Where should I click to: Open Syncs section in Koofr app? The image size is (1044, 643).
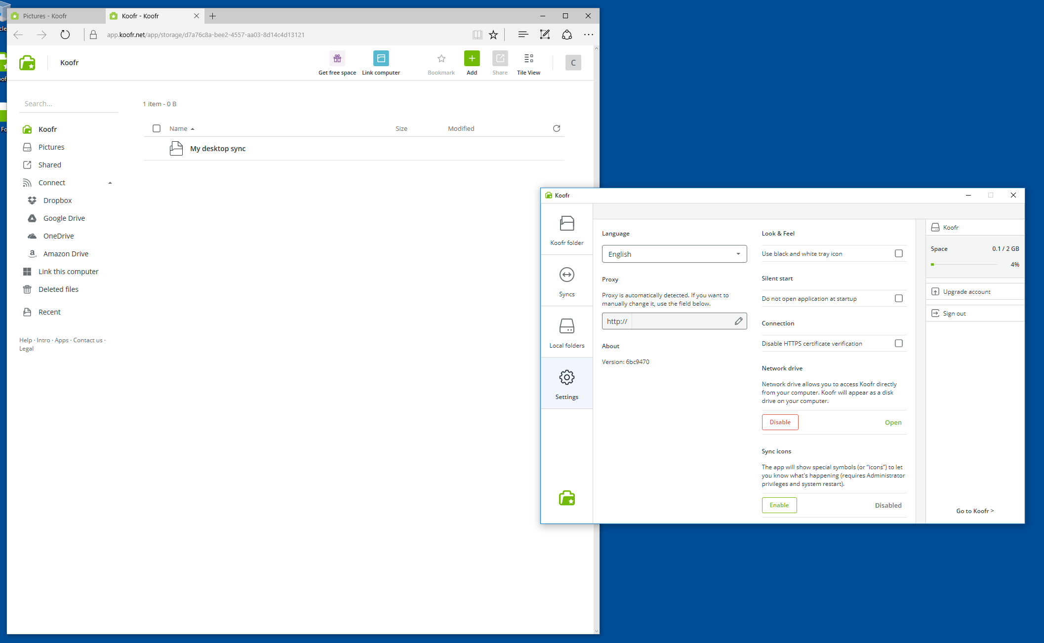(566, 281)
